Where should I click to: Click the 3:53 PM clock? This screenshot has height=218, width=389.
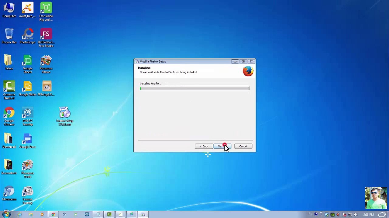(x=368, y=215)
